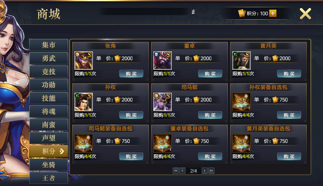Close the 商城 shop window

click(305, 14)
